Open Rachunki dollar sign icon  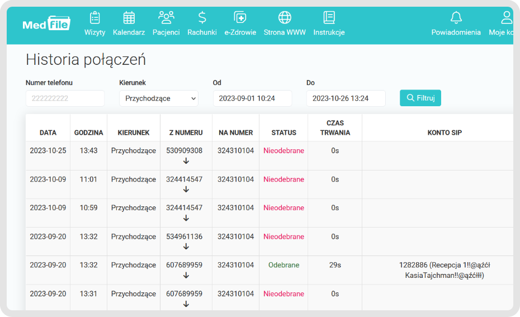click(202, 17)
